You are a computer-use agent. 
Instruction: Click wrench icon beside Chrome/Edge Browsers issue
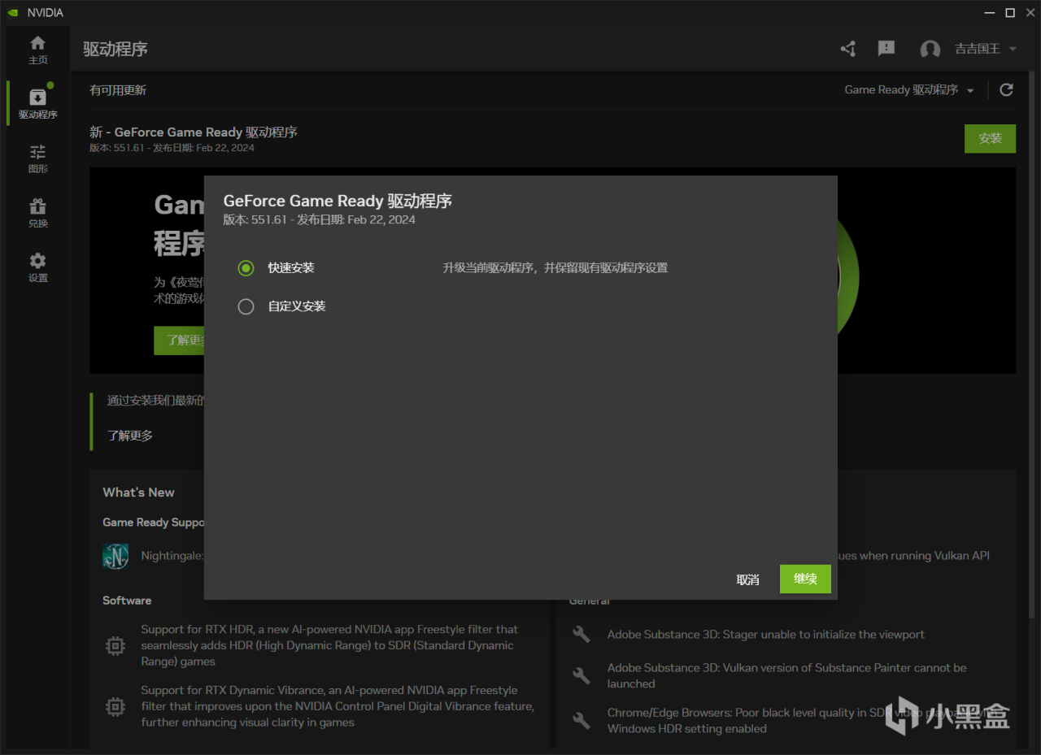581,720
